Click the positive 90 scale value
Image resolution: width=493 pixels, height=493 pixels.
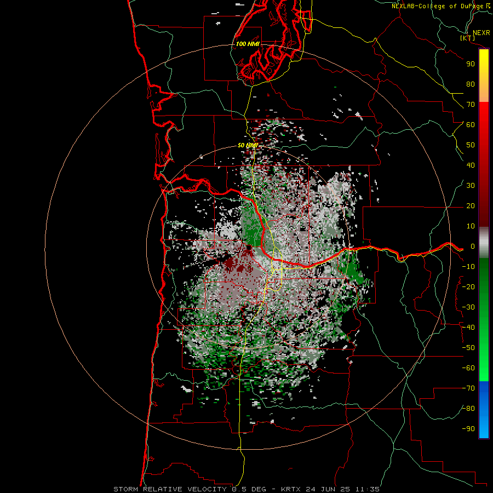[x=471, y=64]
